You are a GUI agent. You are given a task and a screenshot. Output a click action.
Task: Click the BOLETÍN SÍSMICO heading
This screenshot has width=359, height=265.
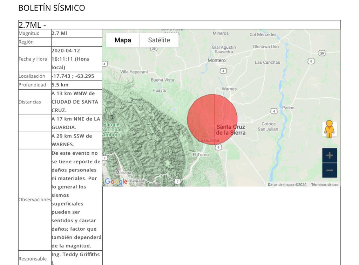(52, 8)
